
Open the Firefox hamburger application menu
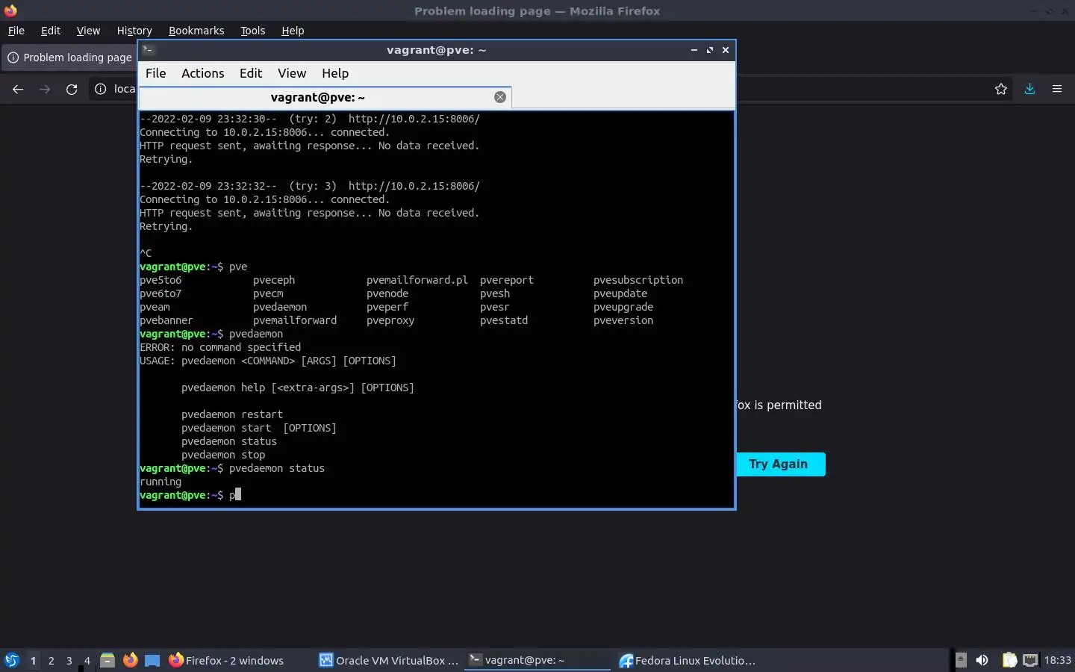point(1057,89)
